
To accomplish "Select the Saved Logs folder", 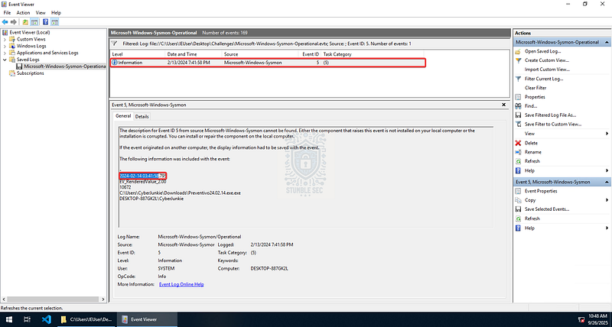I will tap(28, 60).
